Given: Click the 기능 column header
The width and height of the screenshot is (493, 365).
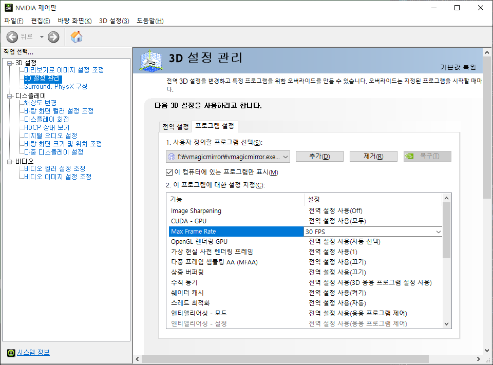Looking at the screenshot, I should click(235, 199).
